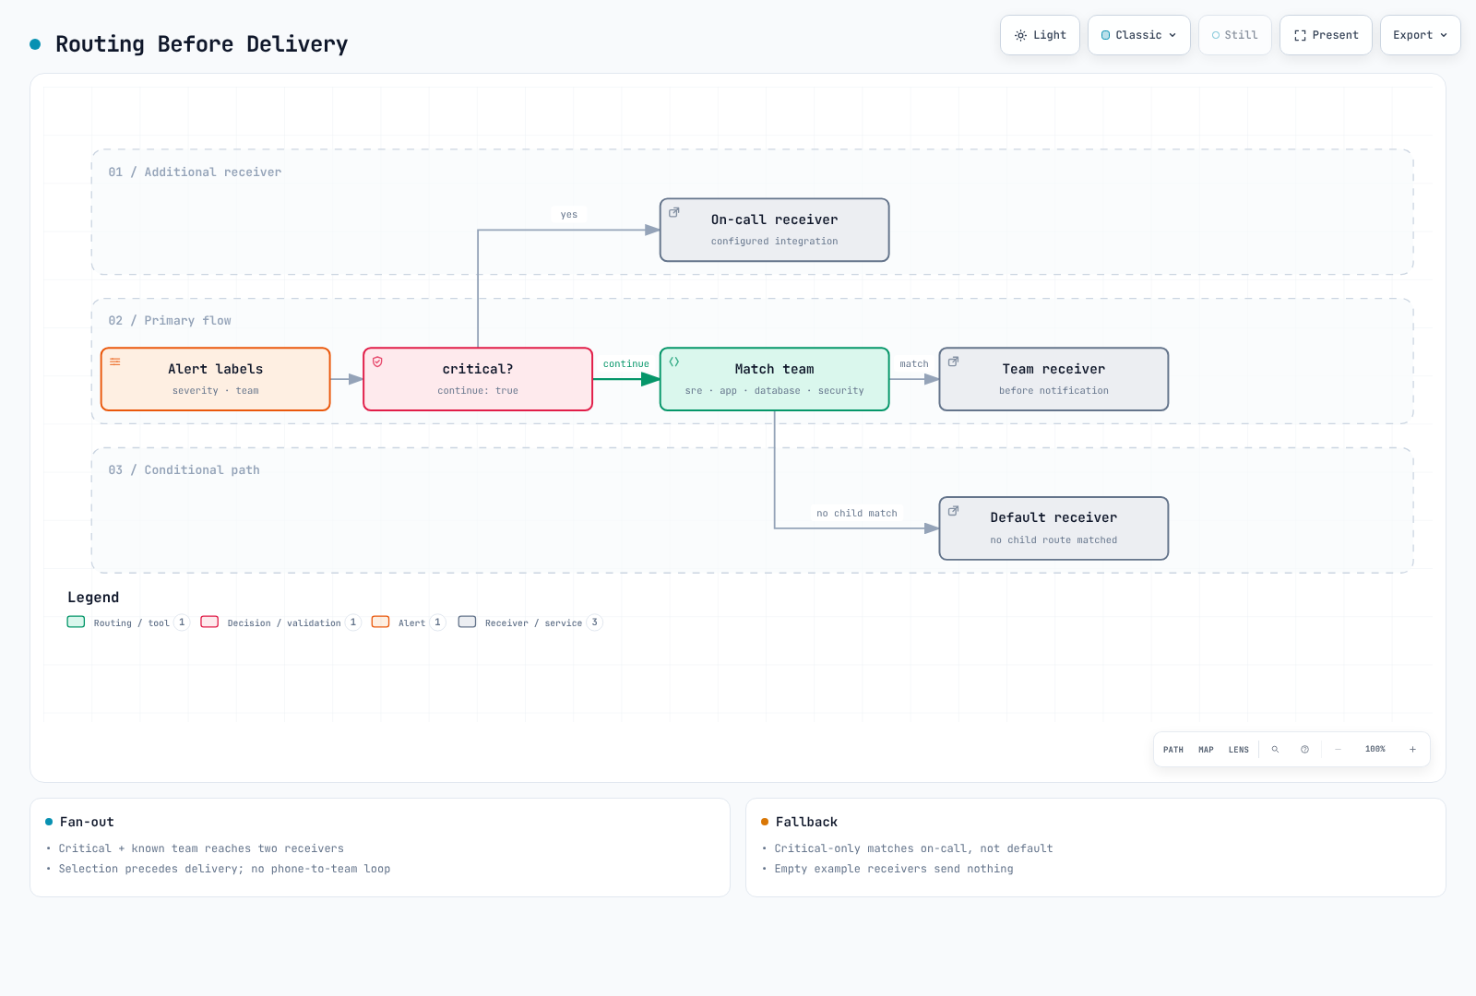Zoom out with the minus button
1476x996 pixels.
[1339, 750]
